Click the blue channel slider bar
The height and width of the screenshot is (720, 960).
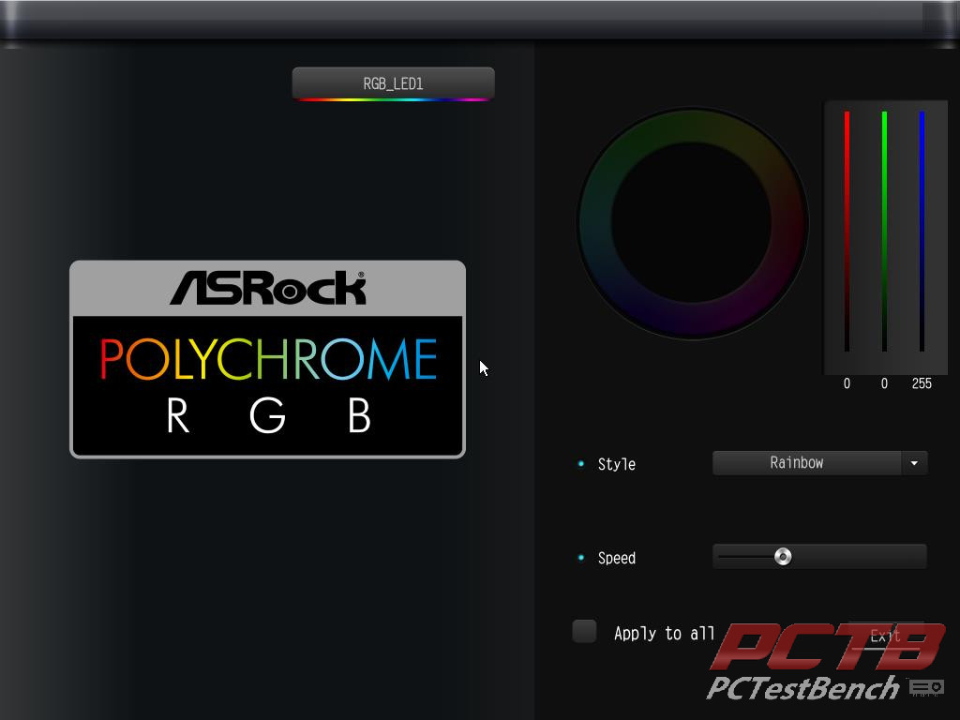922,232
